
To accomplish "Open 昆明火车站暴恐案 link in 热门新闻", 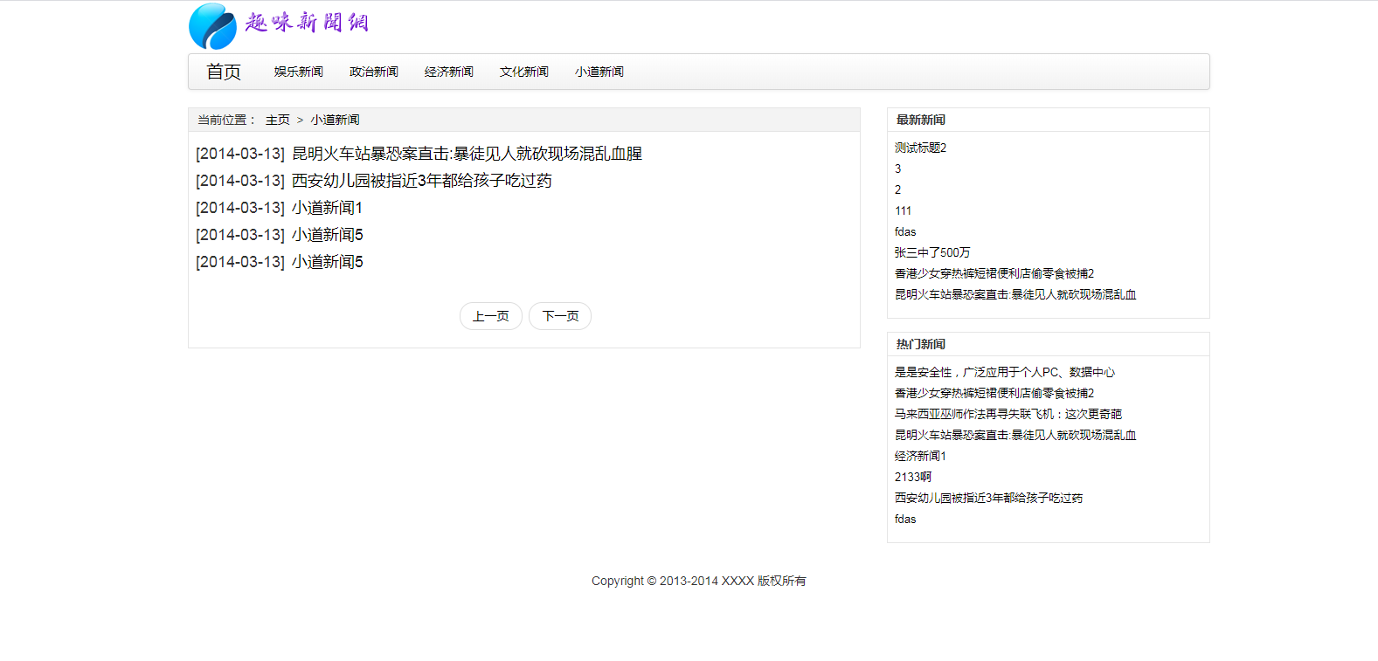I will (1015, 435).
